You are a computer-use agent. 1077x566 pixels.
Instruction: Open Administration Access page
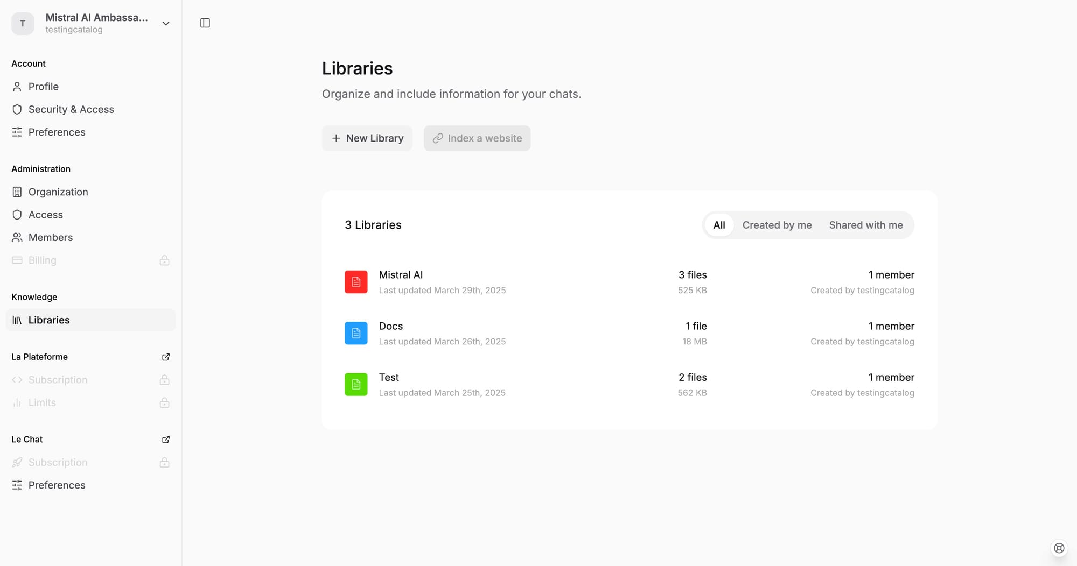point(90,215)
